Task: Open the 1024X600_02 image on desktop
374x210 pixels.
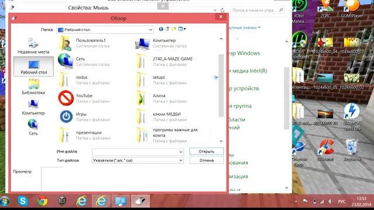Action: point(352,81)
